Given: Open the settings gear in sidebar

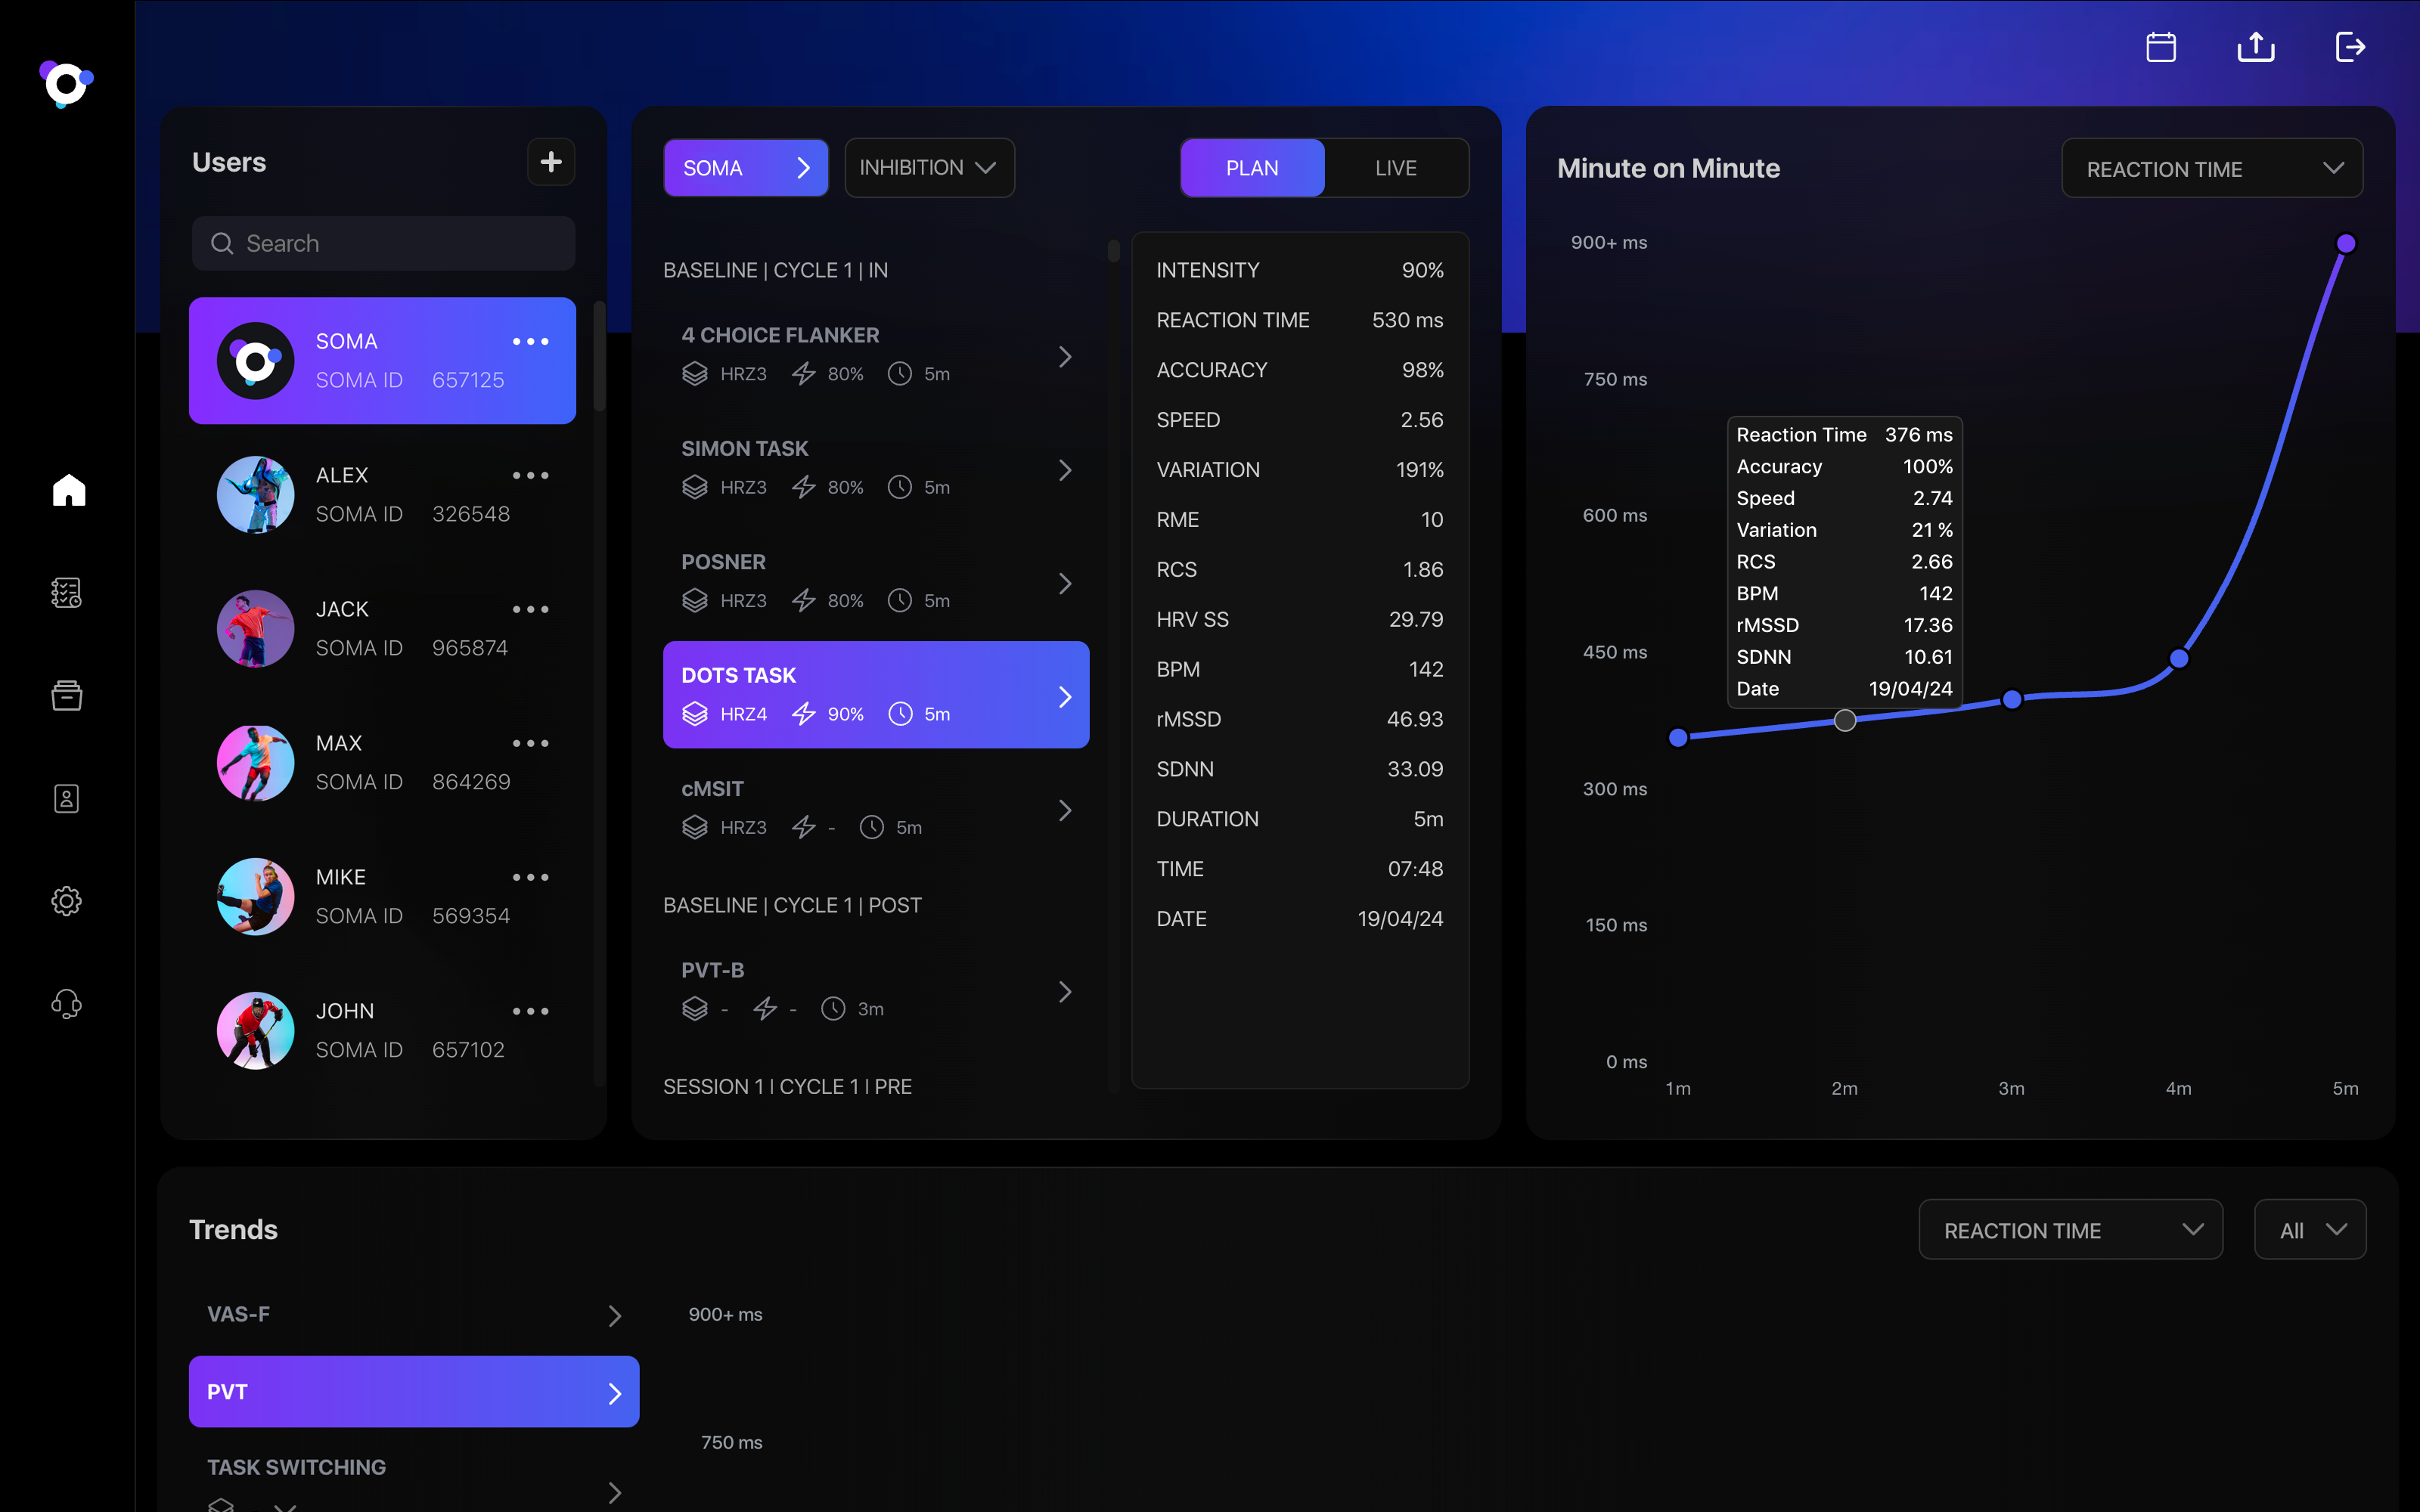Looking at the screenshot, I should pos(67,901).
